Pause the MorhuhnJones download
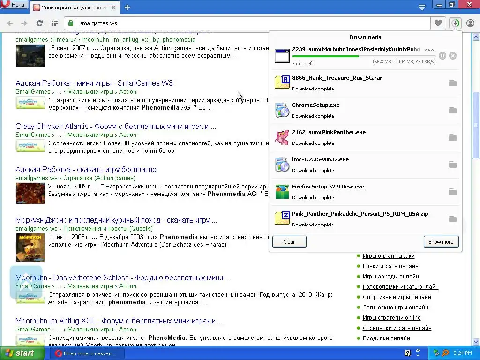The width and height of the screenshot is (480, 360). click(x=442, y=56)
